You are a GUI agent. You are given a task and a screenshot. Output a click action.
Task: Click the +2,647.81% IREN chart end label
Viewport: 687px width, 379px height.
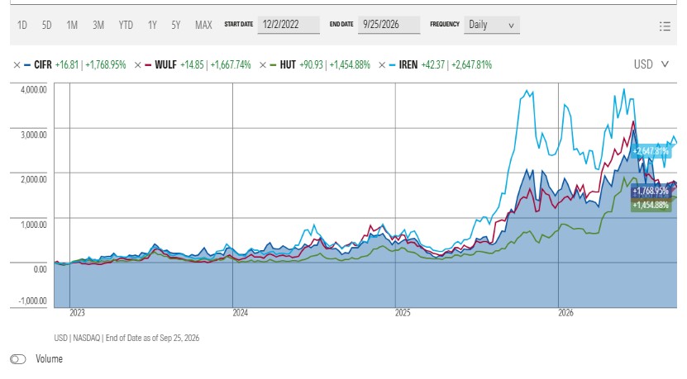(x=651, y=151)
